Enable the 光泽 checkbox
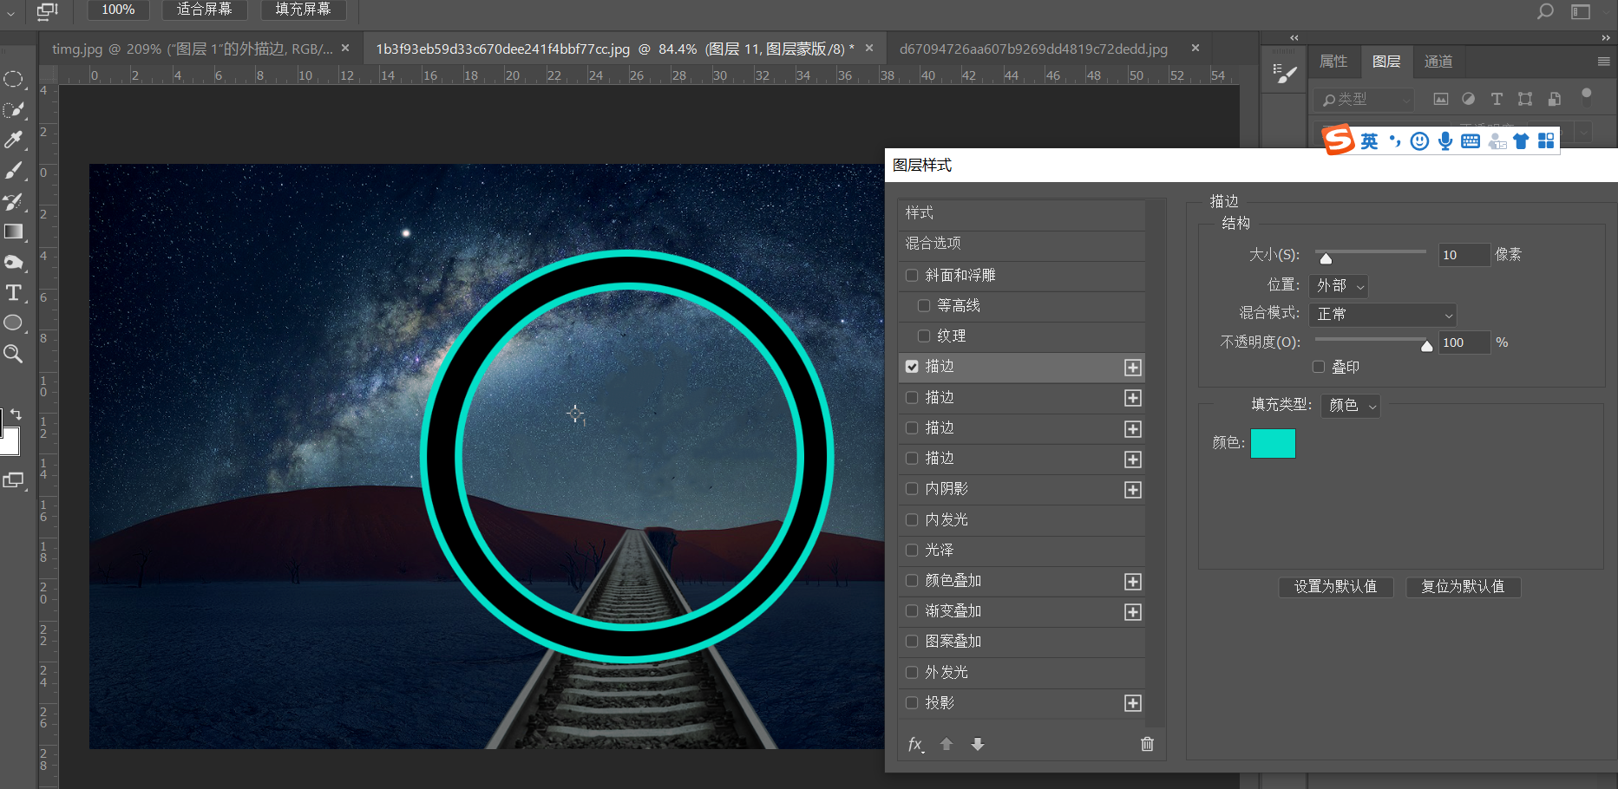This screenshot has height=789, width=1618. coord(912,550)
